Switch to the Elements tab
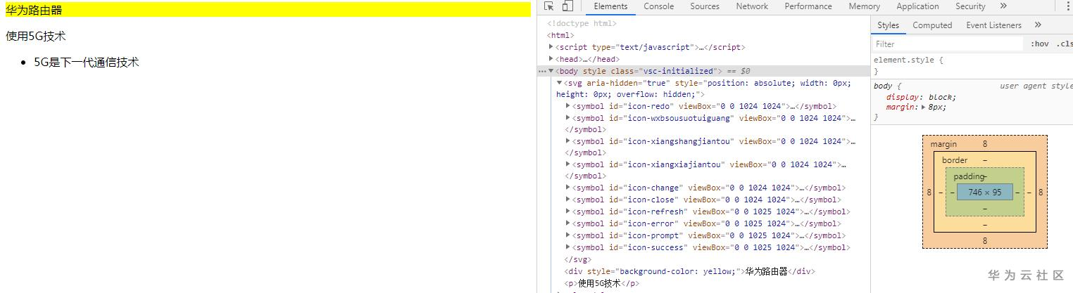1073x293 pixels. coord(610,6)
